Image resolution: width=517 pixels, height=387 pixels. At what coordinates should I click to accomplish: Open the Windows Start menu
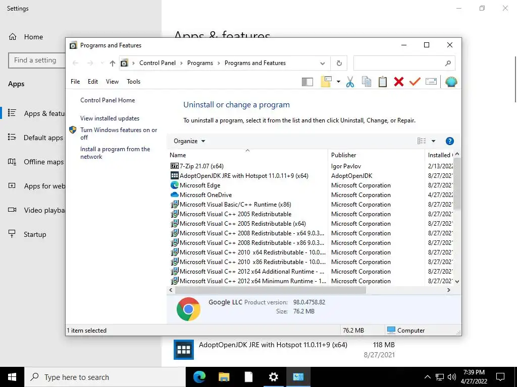pyautogui.click(x=12, y=377)
